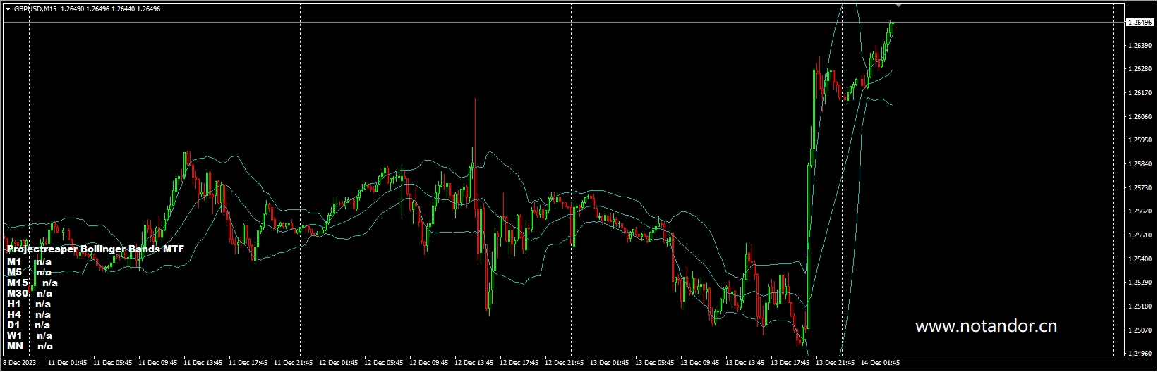
Task: Click the gray chart shift triangle marker
Action: coord(898,5)
